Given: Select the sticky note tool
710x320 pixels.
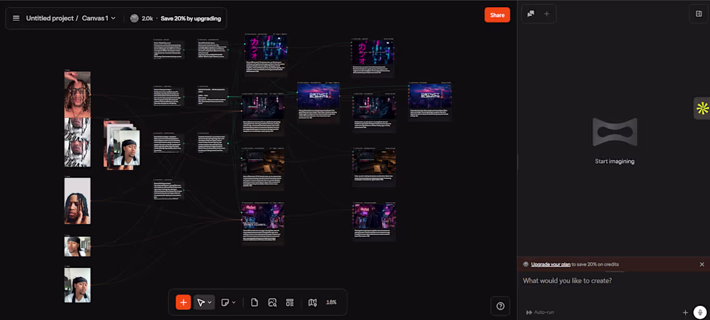Looking at the screenshot, I should pos(225,303).
